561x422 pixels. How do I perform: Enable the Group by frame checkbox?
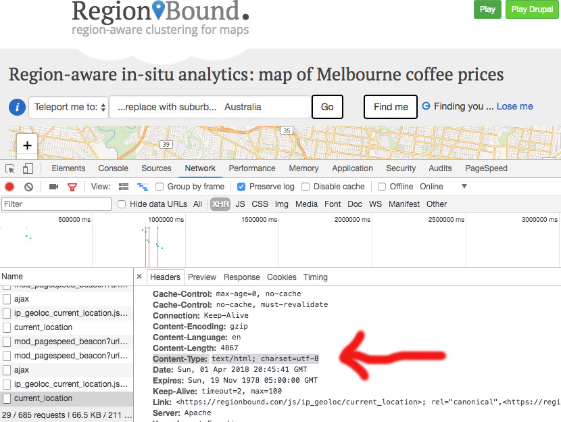point(160,187)
